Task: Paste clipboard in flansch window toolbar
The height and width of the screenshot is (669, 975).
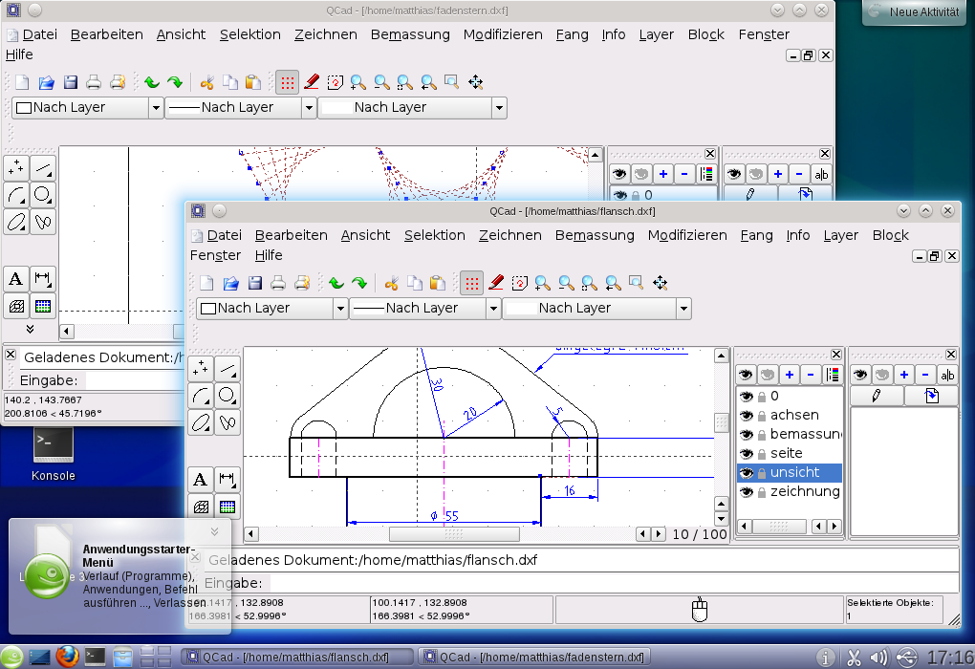Action: point(438,284)
